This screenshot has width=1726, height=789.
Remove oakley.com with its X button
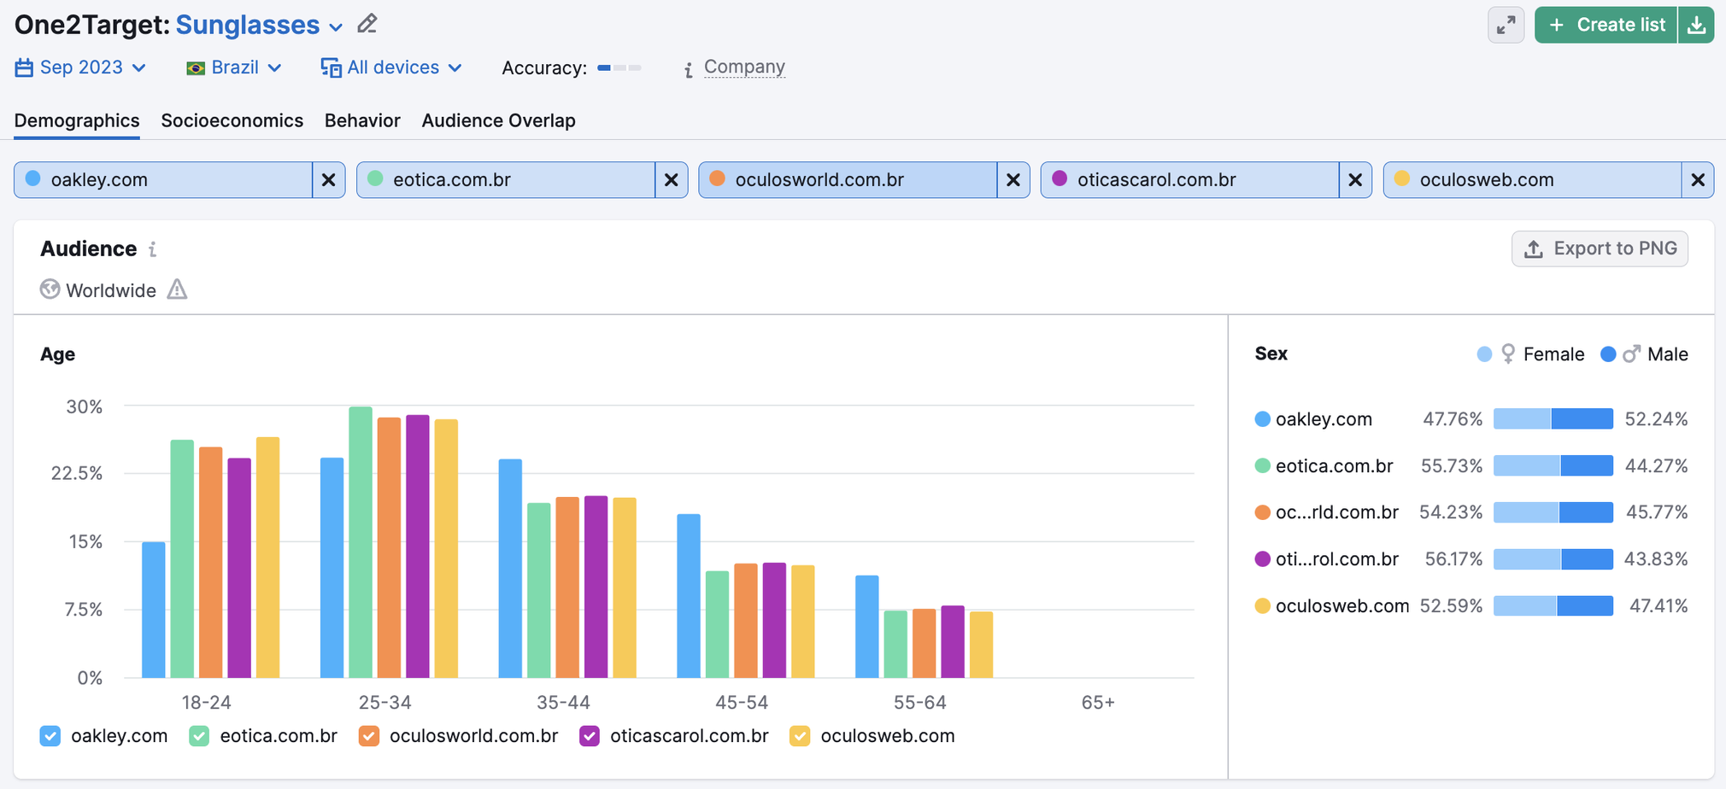pos(328,180)
